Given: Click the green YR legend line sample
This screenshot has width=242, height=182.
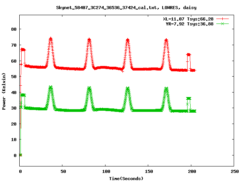Looking at the screenshot, I should click(x=222, y=24).
